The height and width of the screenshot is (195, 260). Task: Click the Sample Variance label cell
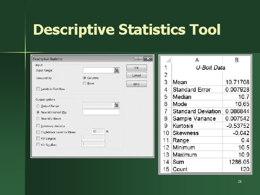point(197,118)
